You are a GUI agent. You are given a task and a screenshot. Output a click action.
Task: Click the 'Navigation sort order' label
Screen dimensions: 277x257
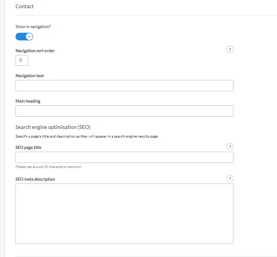35,50
